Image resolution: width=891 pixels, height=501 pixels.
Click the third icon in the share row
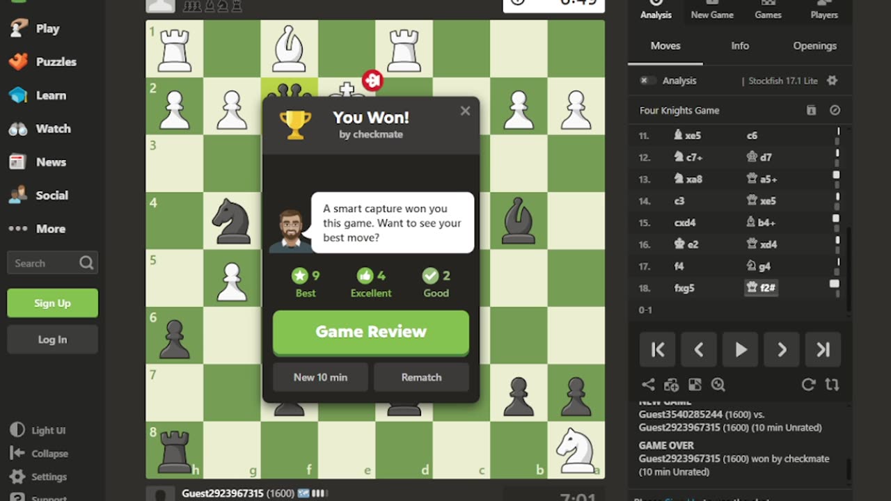(x=695, y=384)
